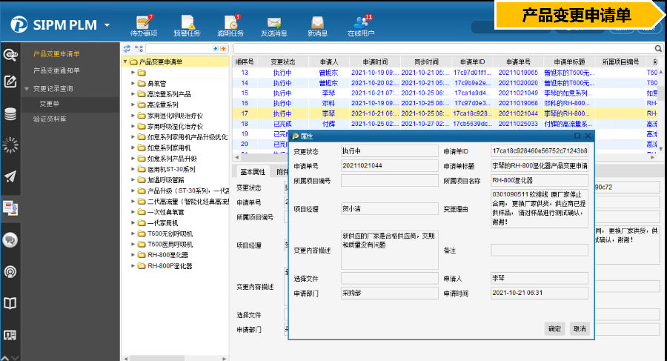Open the 新消息 new messages icon
Image resolution: width=667 pixels, height=361 pixels.
[317, 22]
